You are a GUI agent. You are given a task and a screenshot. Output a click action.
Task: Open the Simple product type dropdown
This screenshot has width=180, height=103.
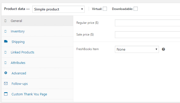coord(58,9)
